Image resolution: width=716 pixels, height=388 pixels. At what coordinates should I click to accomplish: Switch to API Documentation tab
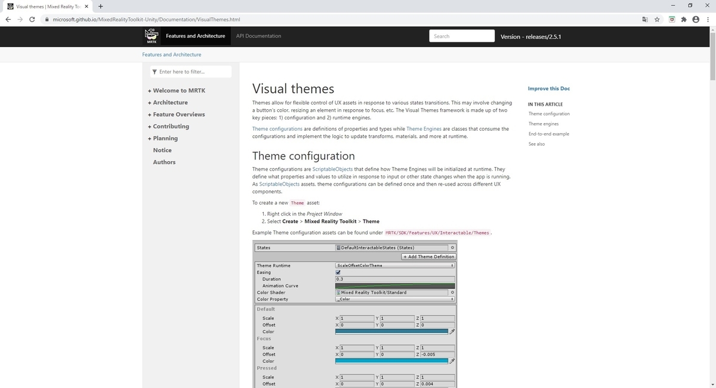(258, 36)
